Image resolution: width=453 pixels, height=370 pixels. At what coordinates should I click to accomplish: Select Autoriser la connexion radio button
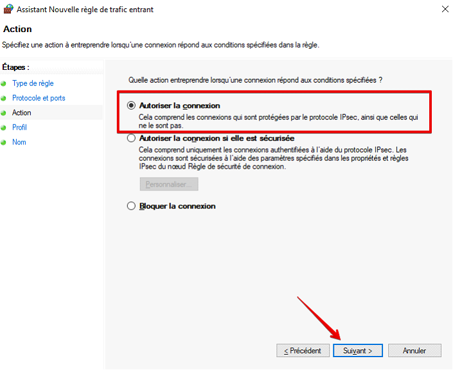click(131, 106)
